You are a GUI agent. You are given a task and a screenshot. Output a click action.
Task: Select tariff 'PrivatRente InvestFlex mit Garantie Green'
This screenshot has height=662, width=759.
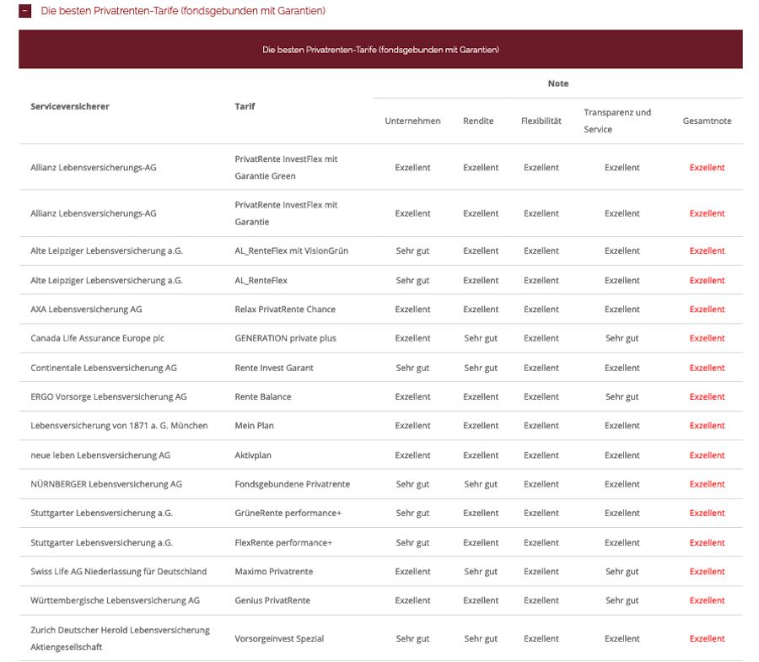coord(286,168)
